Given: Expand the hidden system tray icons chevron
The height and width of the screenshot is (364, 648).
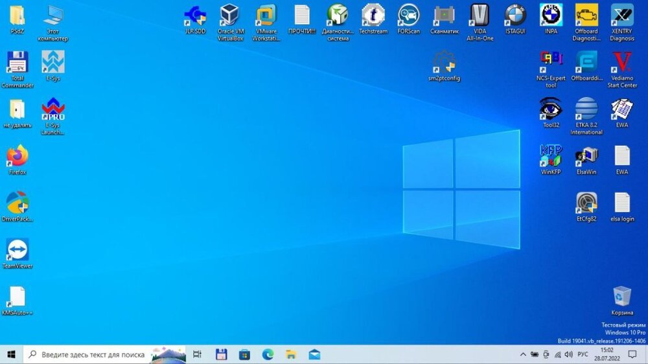Looking at the screenshot, I should (x=524, y=354).
